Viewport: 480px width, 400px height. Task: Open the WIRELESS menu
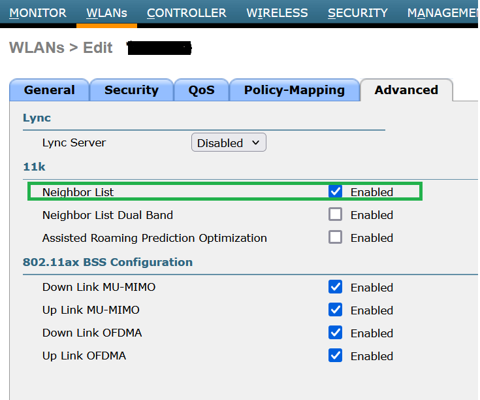click(x=277, y=13)
